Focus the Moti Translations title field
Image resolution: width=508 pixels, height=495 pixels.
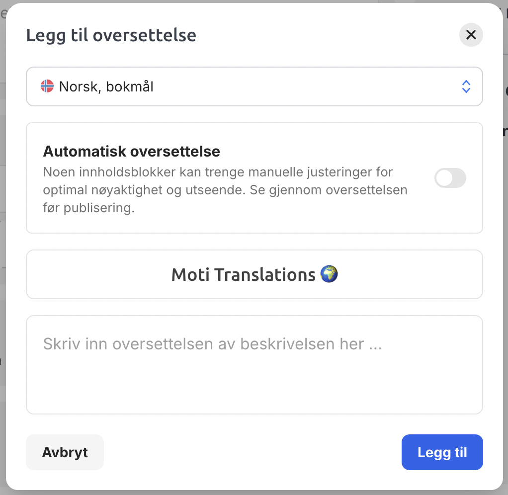pyautogui.click(x=254, y=274)
